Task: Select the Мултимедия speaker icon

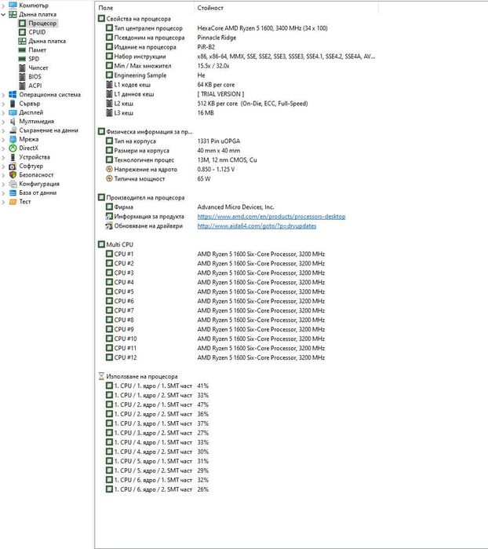Action: (13, 122)
